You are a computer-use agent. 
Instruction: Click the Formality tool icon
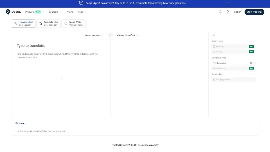[x=214, y=46]
